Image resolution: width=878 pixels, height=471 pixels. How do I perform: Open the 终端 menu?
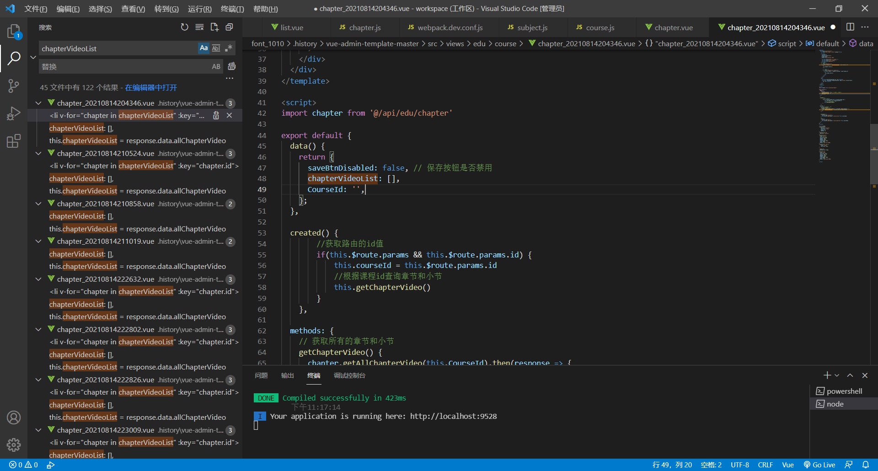coord(232,9)
